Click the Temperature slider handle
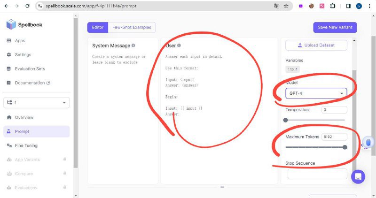 click(x=286, y=120)
